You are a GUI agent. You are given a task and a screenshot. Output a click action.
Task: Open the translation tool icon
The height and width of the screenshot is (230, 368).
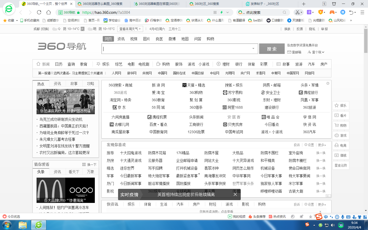coord(309,12)
